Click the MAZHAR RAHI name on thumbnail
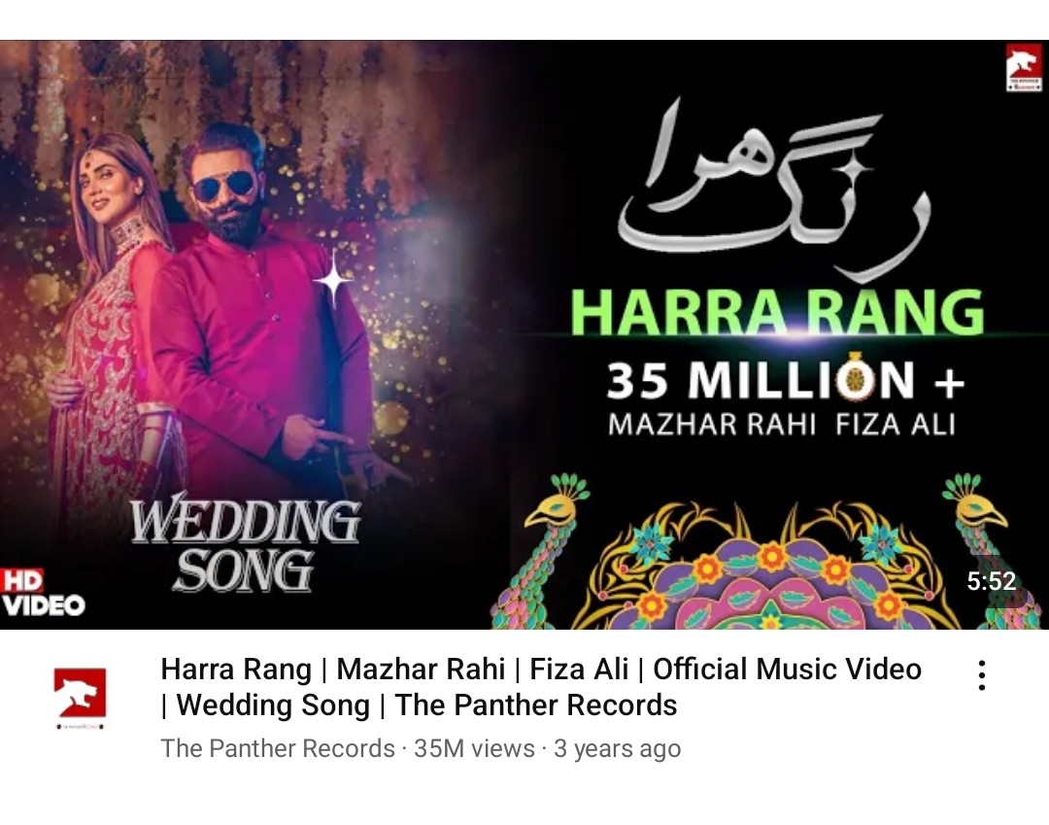 (712, 425)
